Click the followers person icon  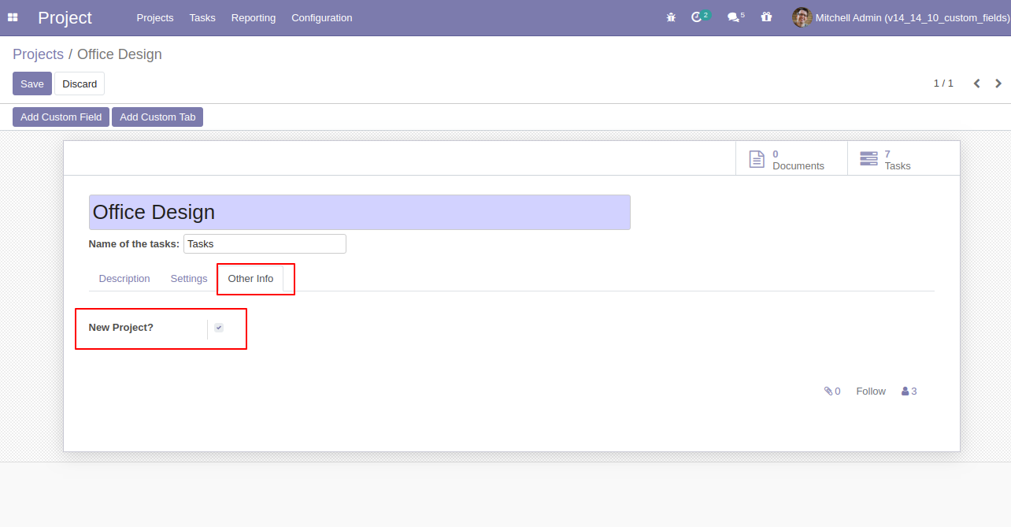tap(905, 391)
